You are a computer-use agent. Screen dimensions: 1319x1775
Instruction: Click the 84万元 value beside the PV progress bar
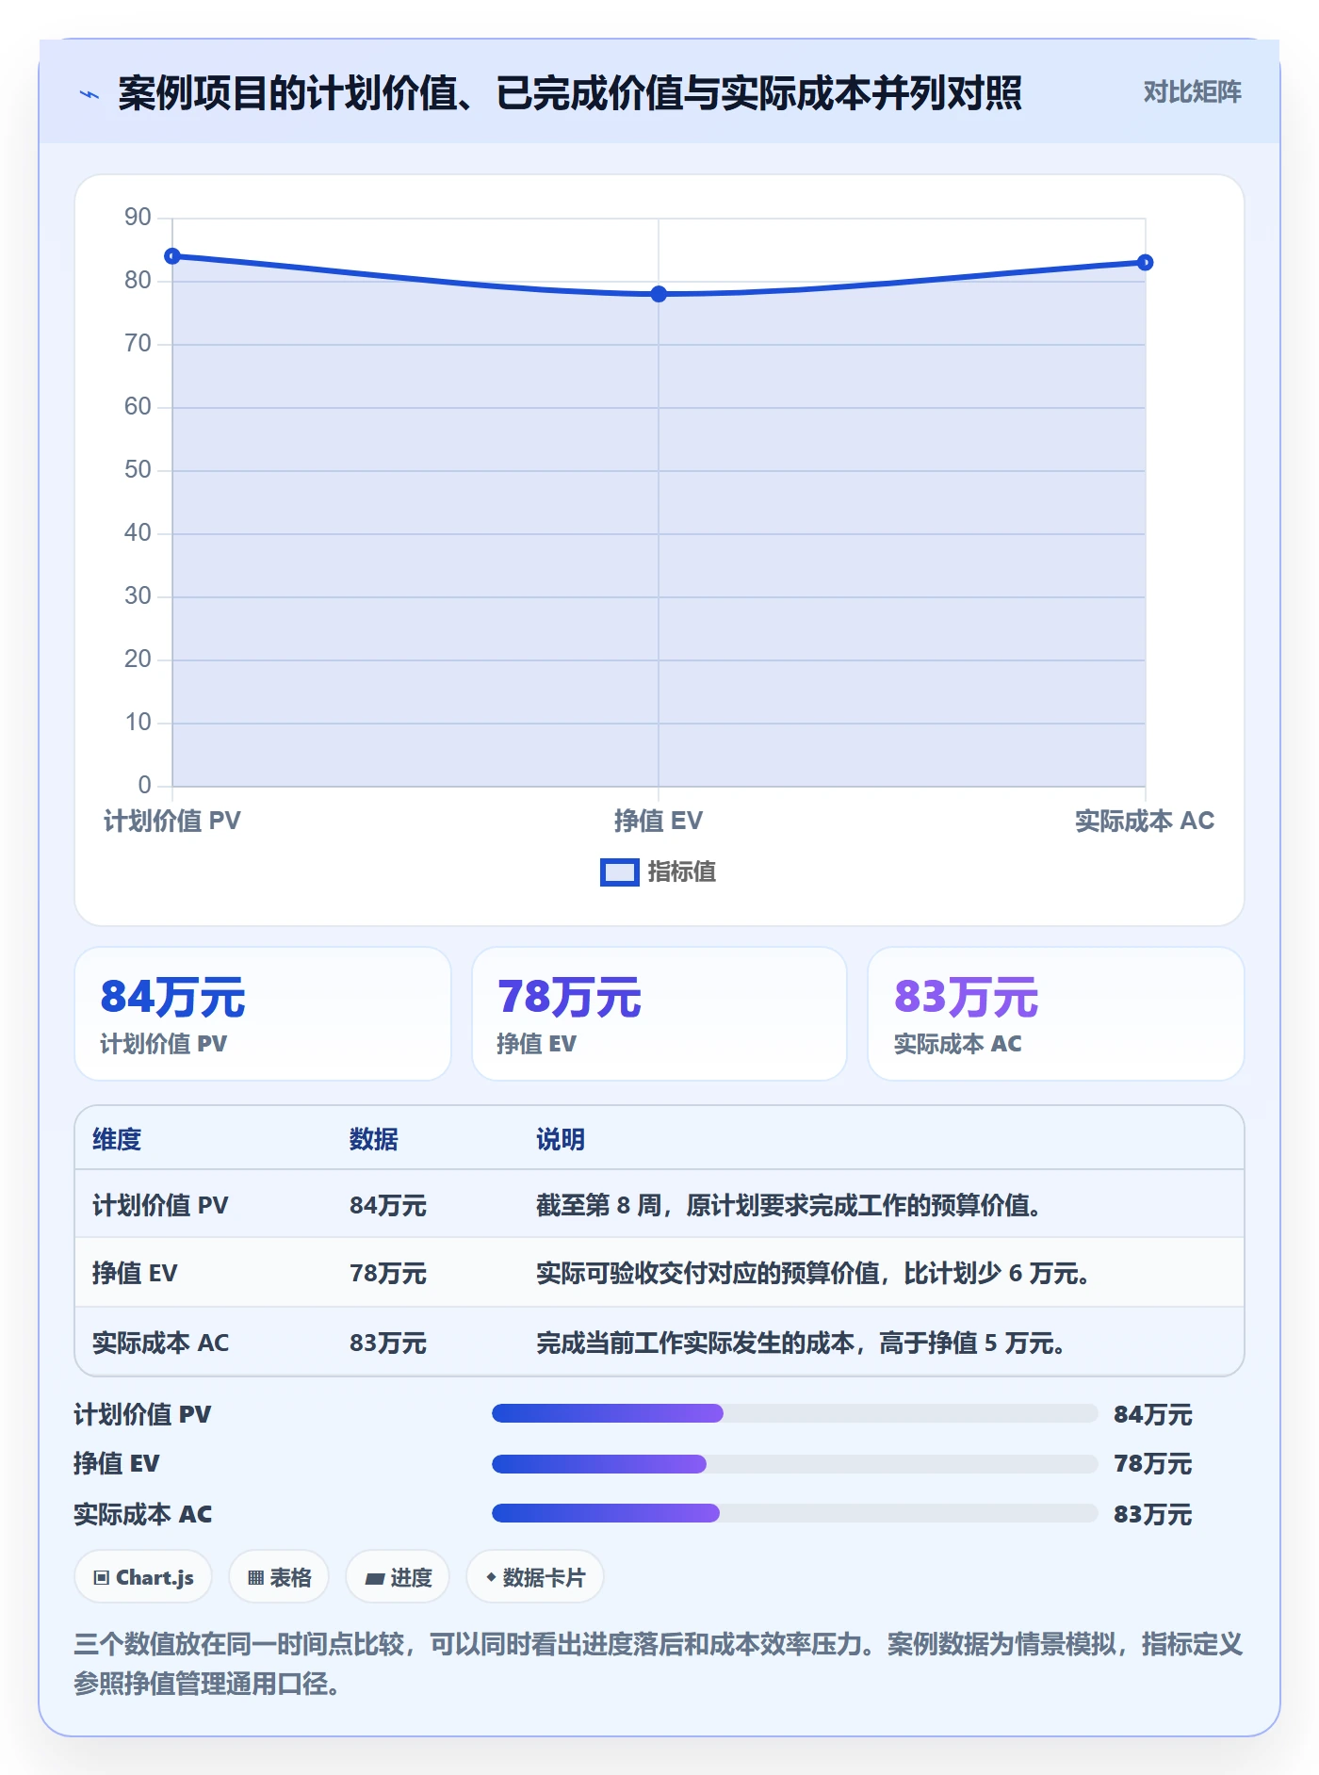tap(1153, 1414)
